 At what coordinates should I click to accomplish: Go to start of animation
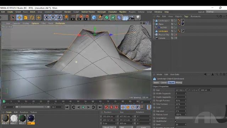click(67, 107)
